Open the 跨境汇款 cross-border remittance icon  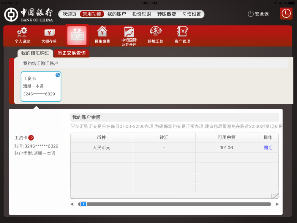(x=156, y=35)
